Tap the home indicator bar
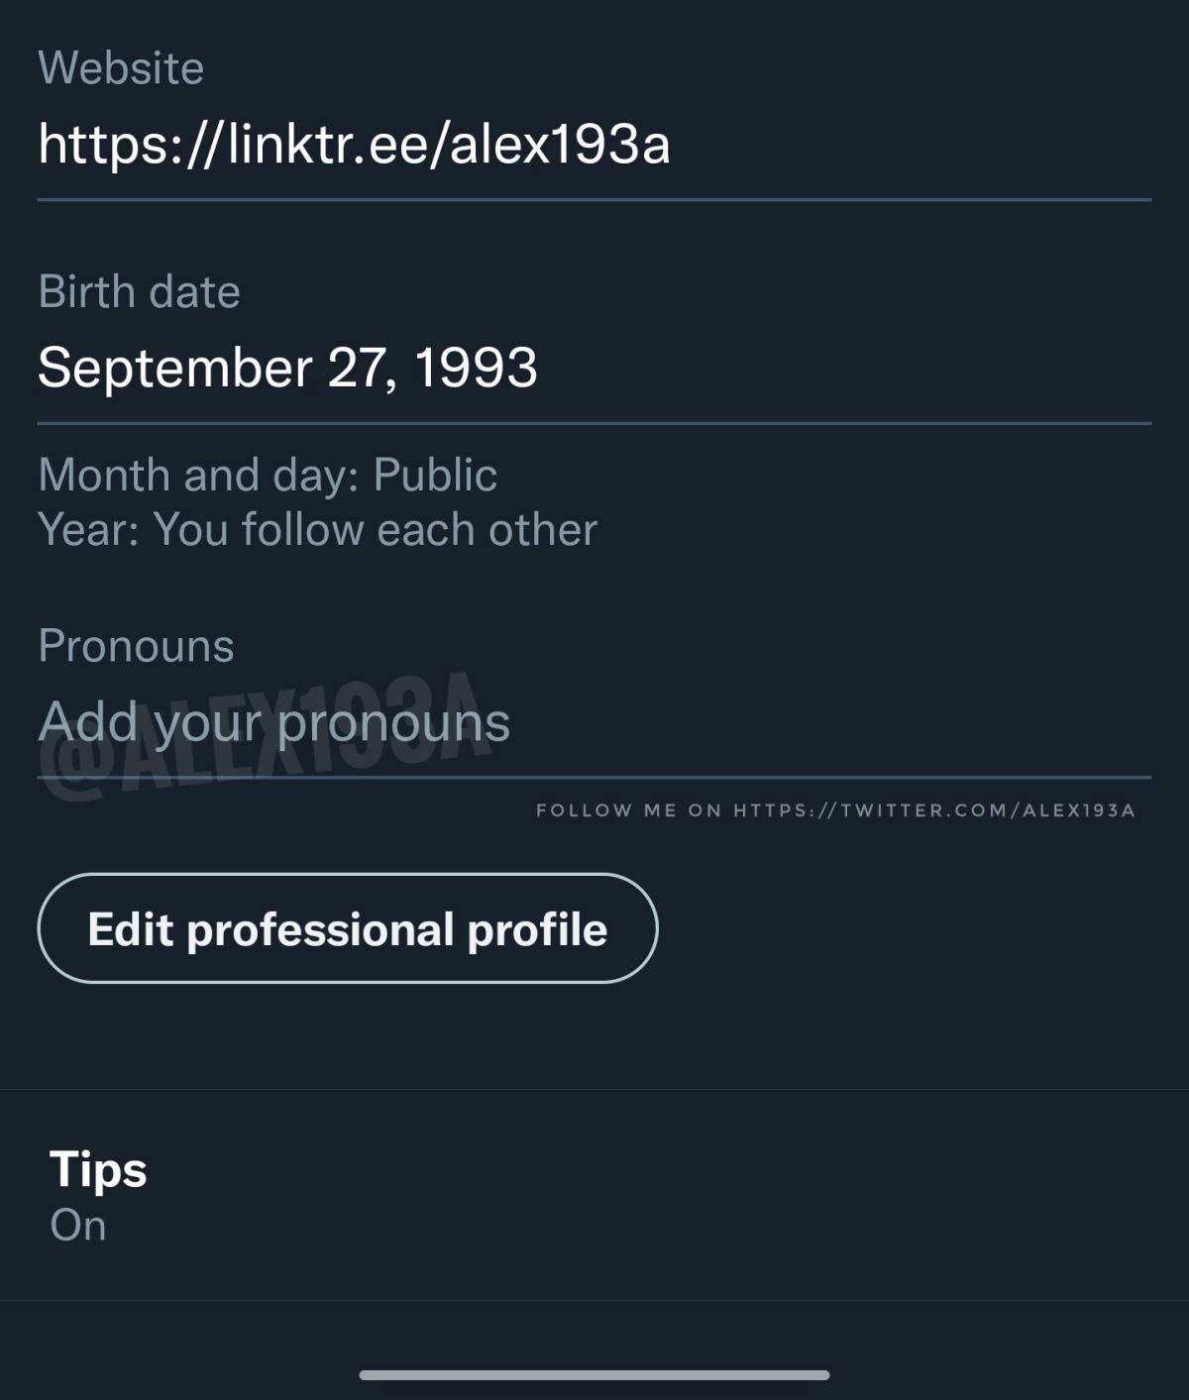 [594, 1375]
